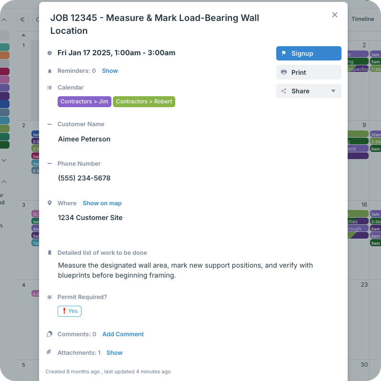The width and height of the screenshot is (381, 381).
Task: Select the Contractors > Robert calendar tag
Action: tap(144, 101)
